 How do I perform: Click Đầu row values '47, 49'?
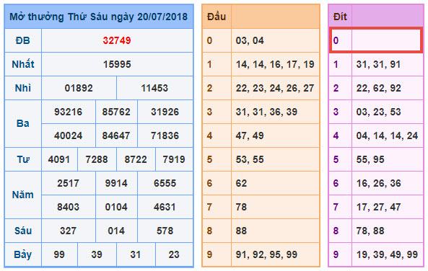point(250,135)
